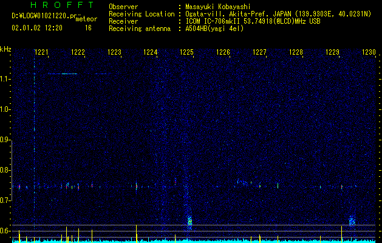Click observer name Masayuki Kobayashi
This screenshot has height=243, width=382.
pos(218,7)
